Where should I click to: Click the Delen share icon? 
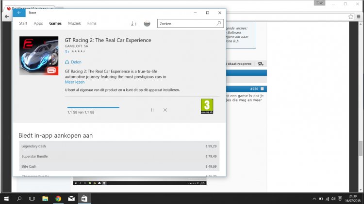[67, 62]
